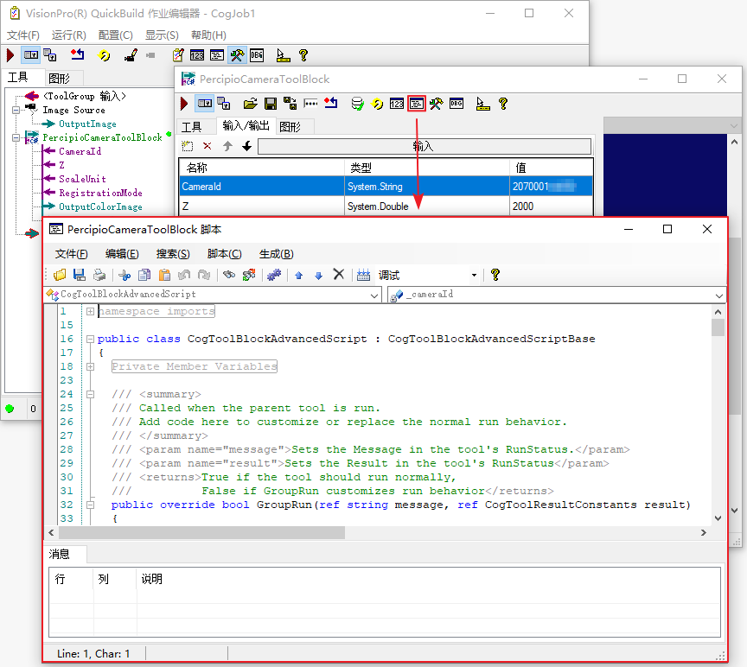Open the 生成(B) menu in script window
The height and width of the screenshot is (667, 747).
277,254
